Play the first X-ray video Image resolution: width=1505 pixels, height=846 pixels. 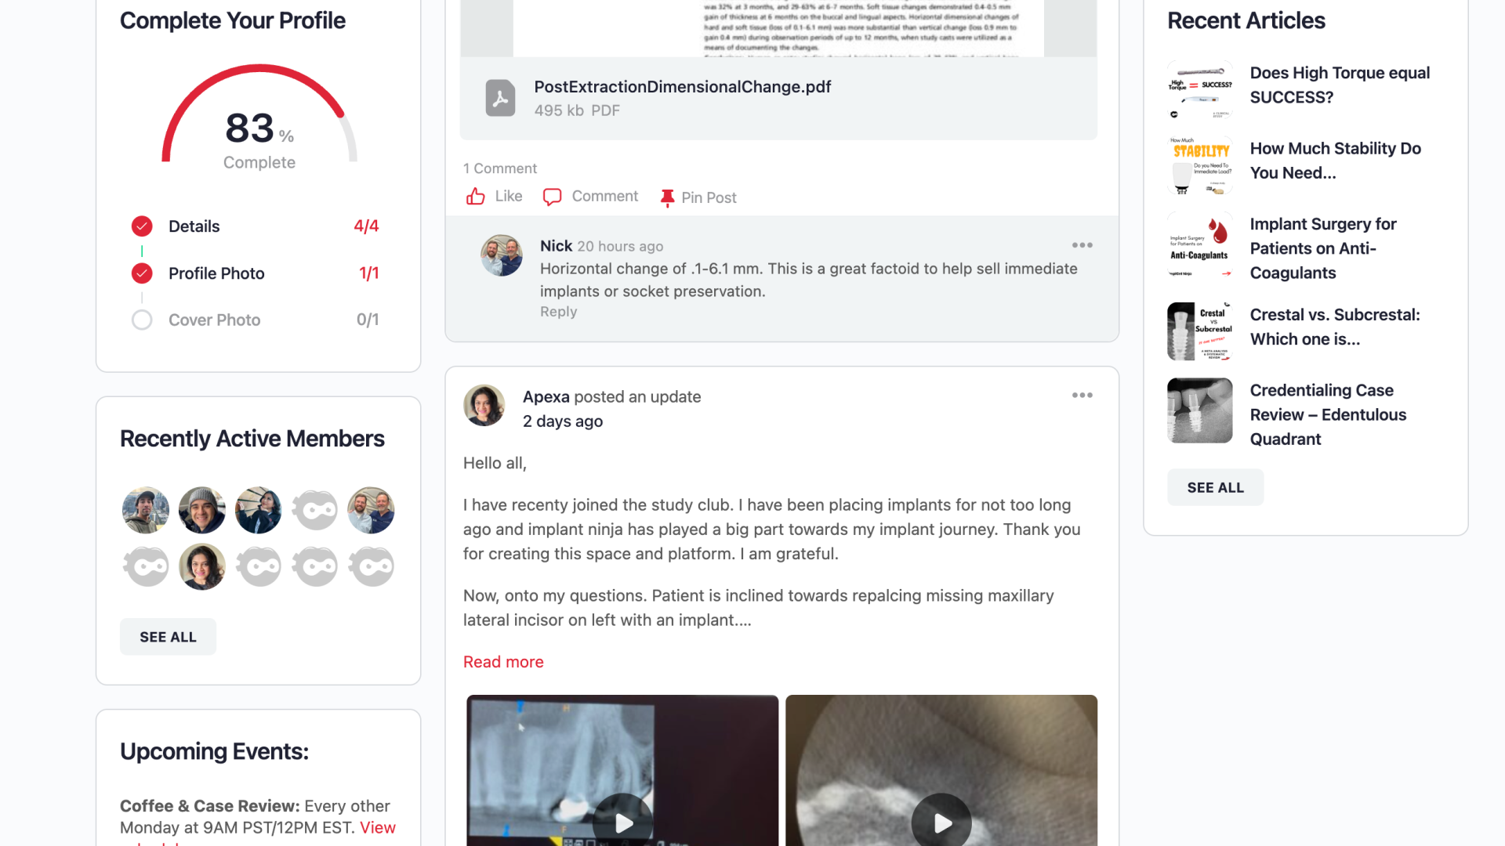623,822
